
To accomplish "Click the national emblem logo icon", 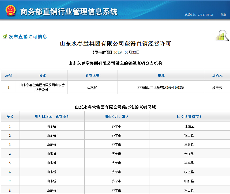I will click(11, 10).
